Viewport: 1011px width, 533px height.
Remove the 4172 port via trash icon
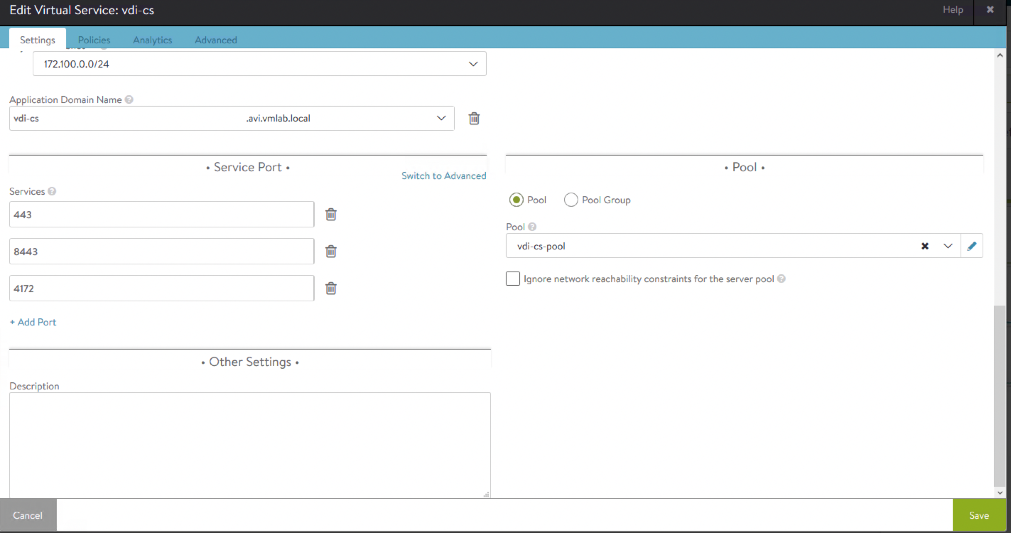[331, 288]
